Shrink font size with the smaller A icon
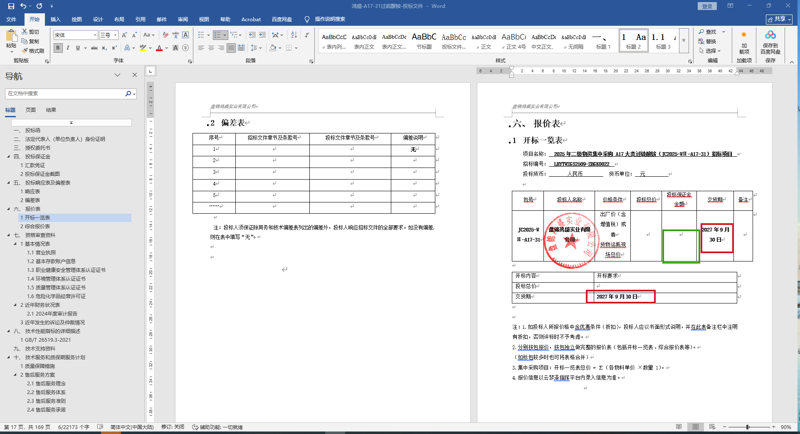The height and width of the screenshot is (434, 800). click(x=134, y=35)
